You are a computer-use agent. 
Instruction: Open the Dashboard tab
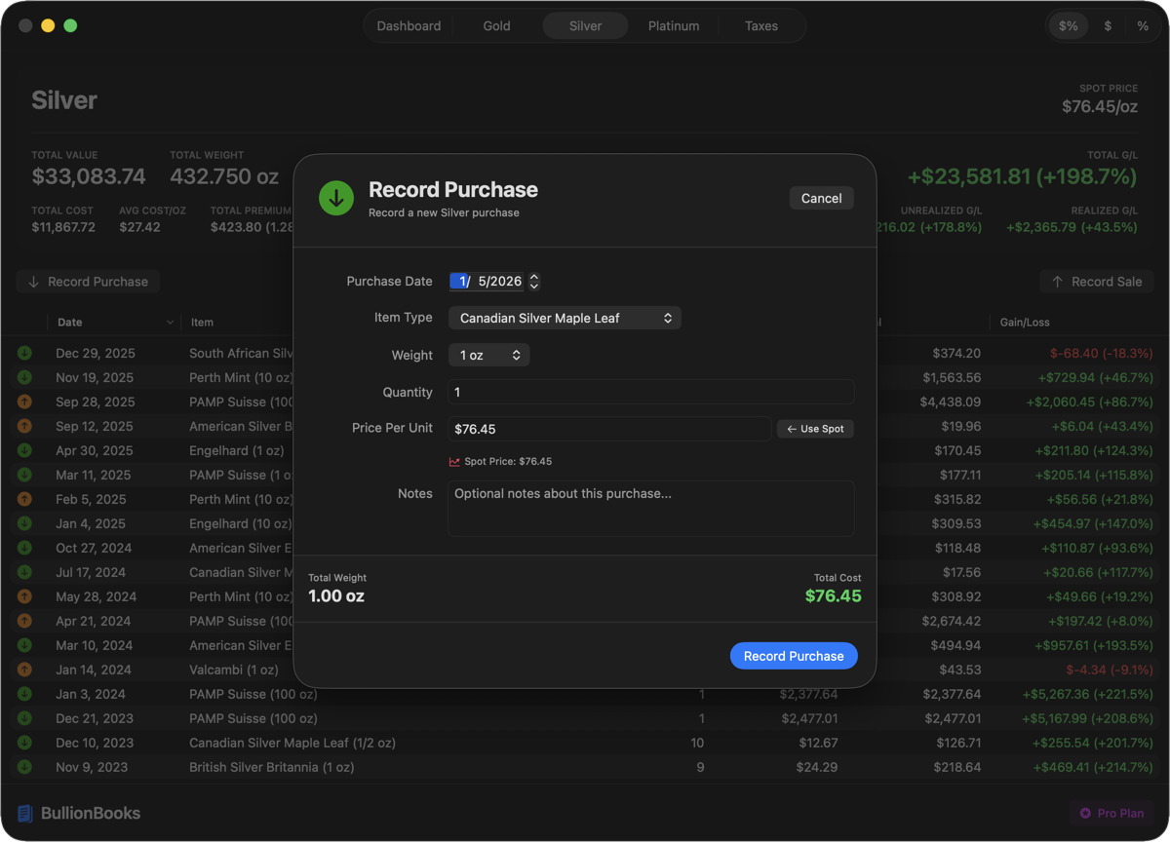pyautogui.click(x=409, y=26)
